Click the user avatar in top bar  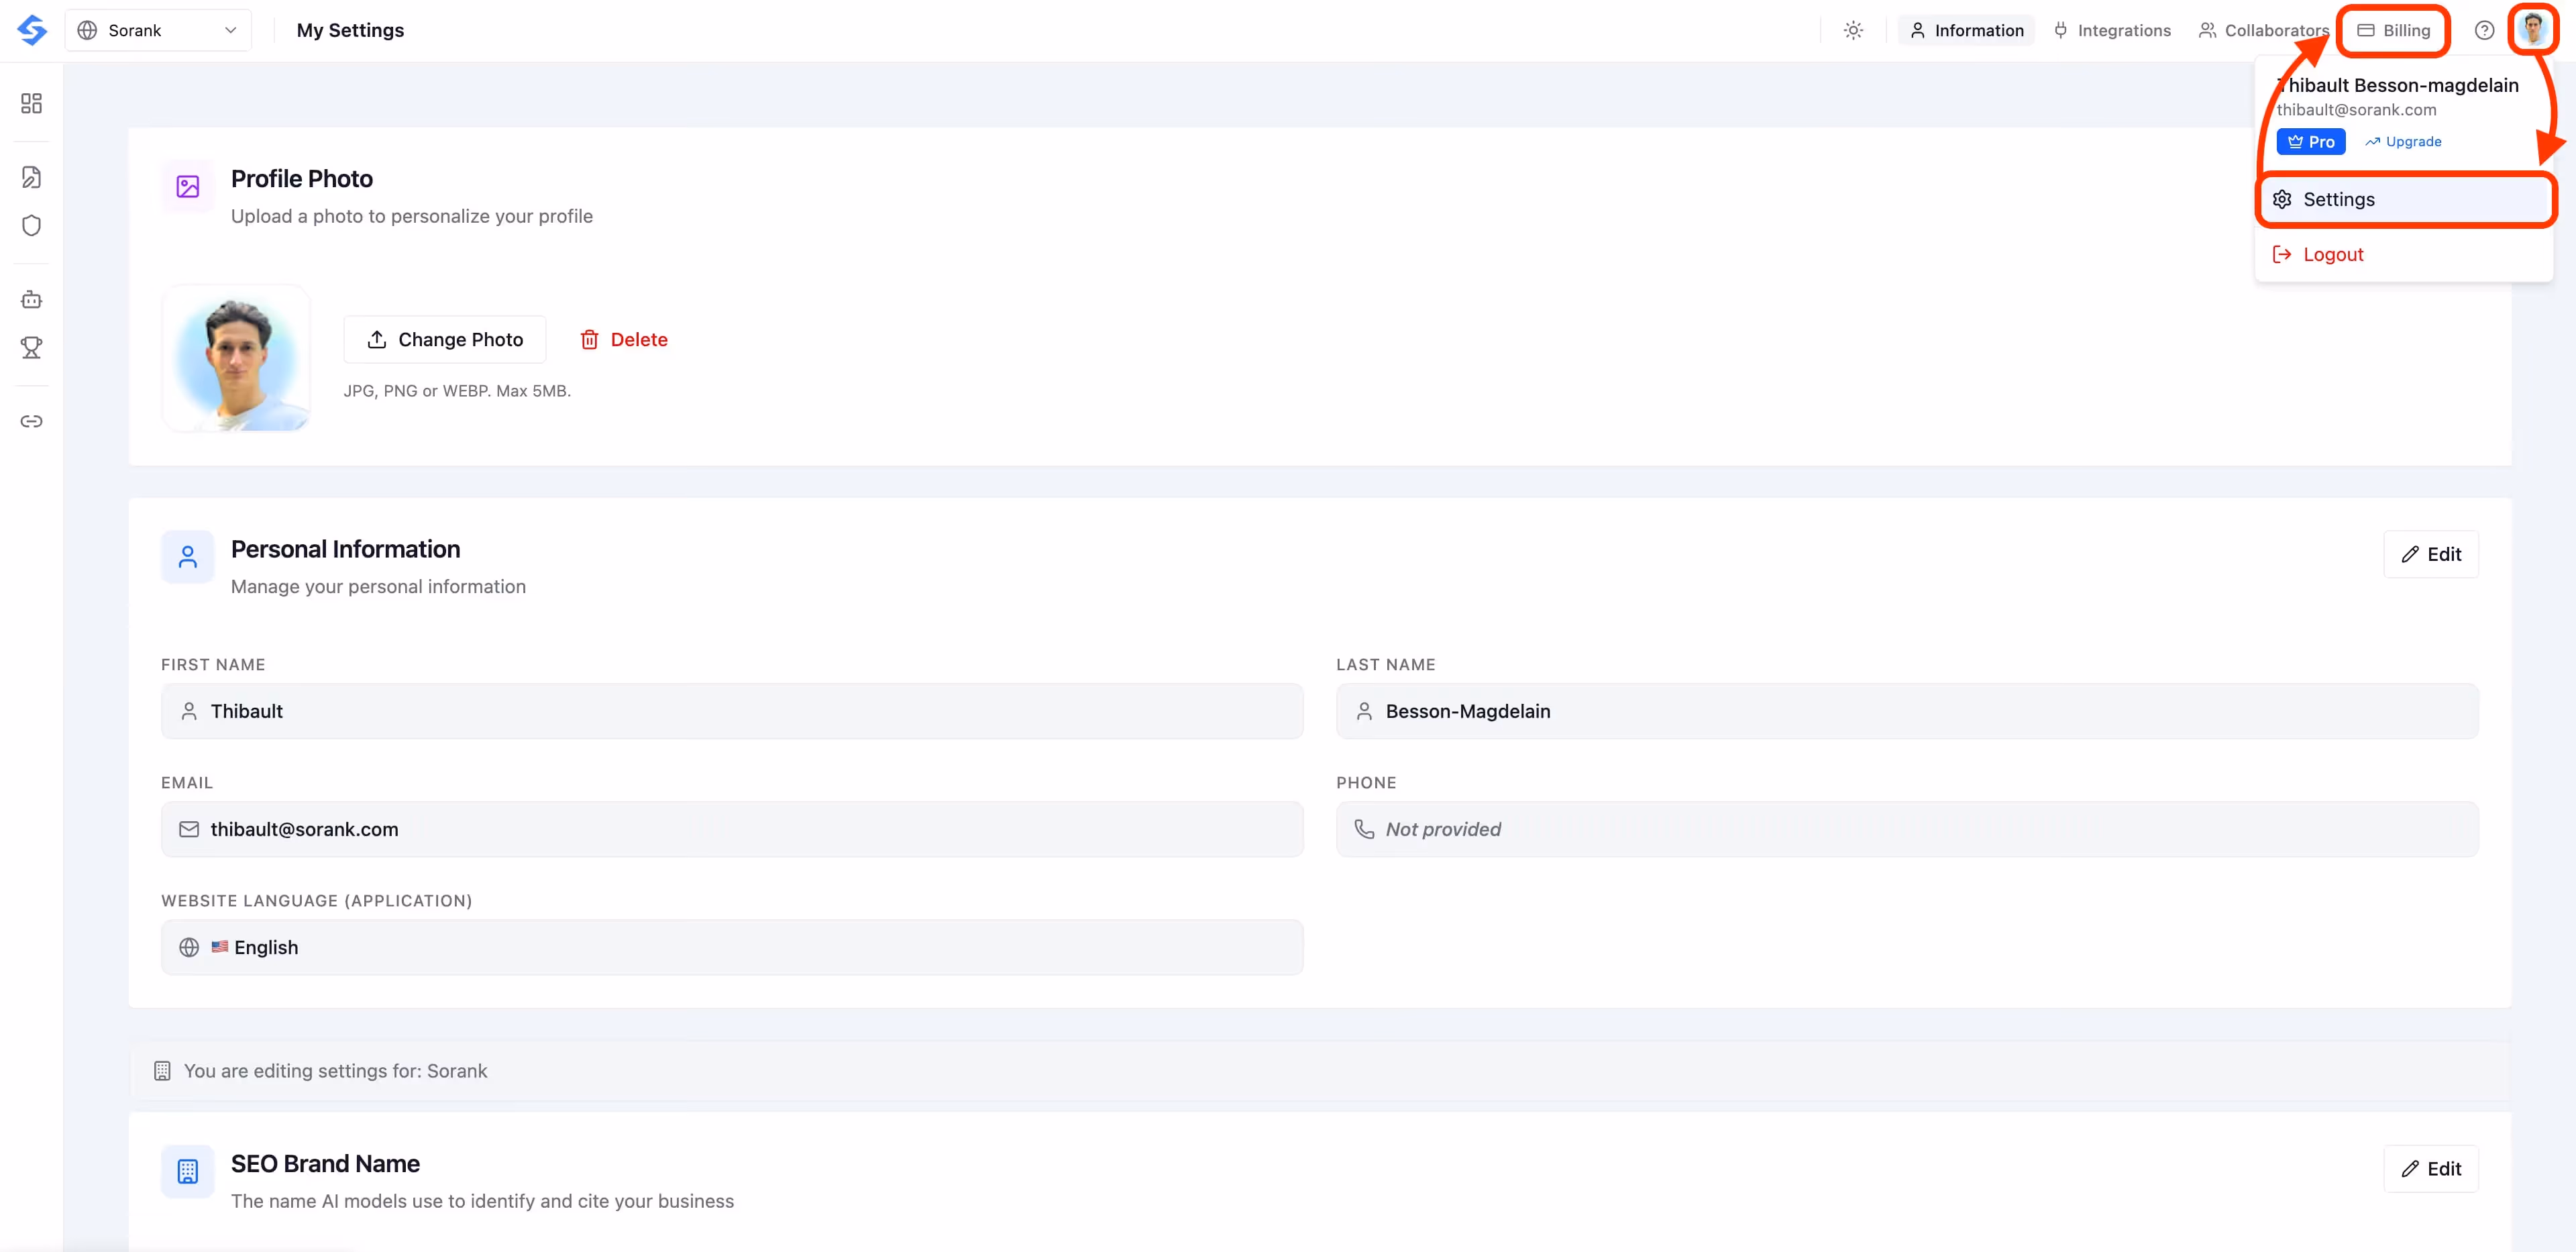2533,29
